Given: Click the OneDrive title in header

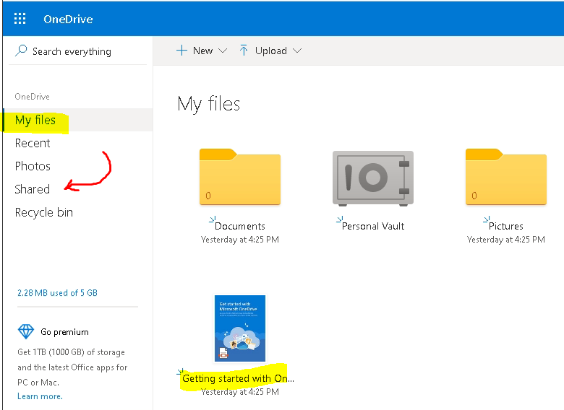Looking at the screenshot, I should 68,19.
